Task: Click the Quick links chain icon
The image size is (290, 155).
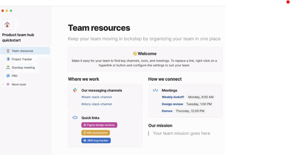Action: (75, 118)
